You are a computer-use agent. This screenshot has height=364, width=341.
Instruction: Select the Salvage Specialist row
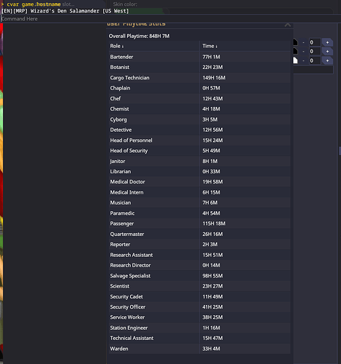[x=199, y=276]
